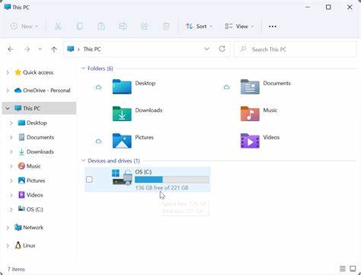The height and width of the screenshot is (275, 361).
Task: Switch to large icons view layout
Action: click(x=353, y=268)
